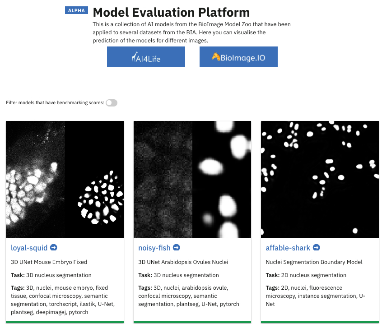The image size is (382, 324).
Task: Open the loyal-squid model link
Action: pos(29,248)
